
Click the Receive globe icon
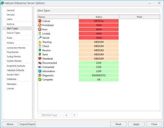click(40, 50)
